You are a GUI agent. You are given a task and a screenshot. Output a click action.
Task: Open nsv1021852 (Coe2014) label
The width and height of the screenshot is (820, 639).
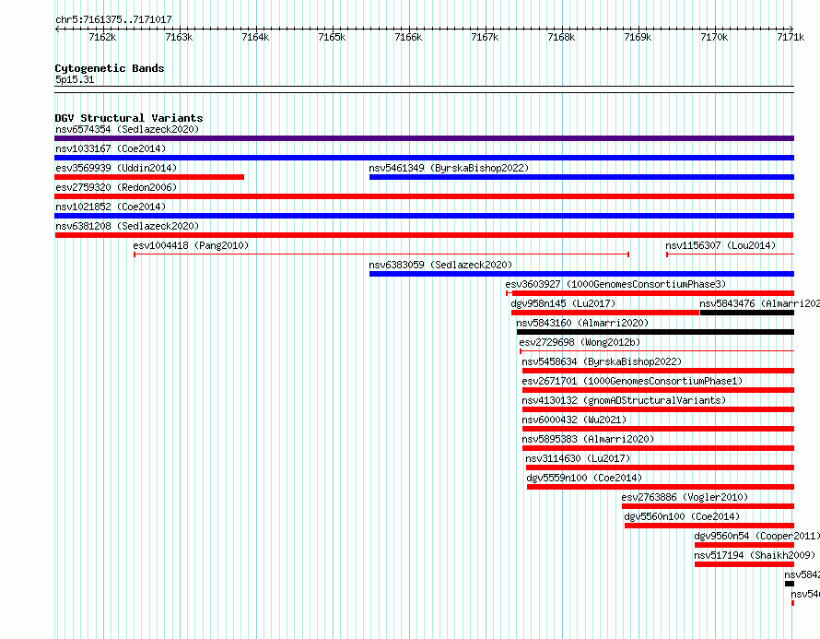[111, 207]
